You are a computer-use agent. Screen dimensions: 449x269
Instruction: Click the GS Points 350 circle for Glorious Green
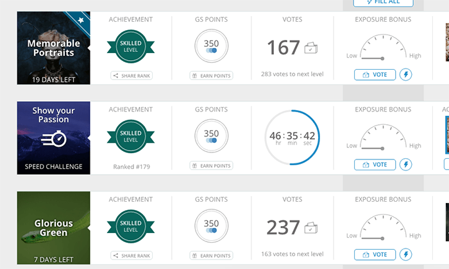pyautogui.click(x=211, y=225)
